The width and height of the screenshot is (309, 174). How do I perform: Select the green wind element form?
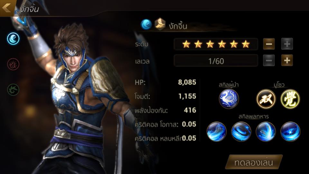coord(13,90)
